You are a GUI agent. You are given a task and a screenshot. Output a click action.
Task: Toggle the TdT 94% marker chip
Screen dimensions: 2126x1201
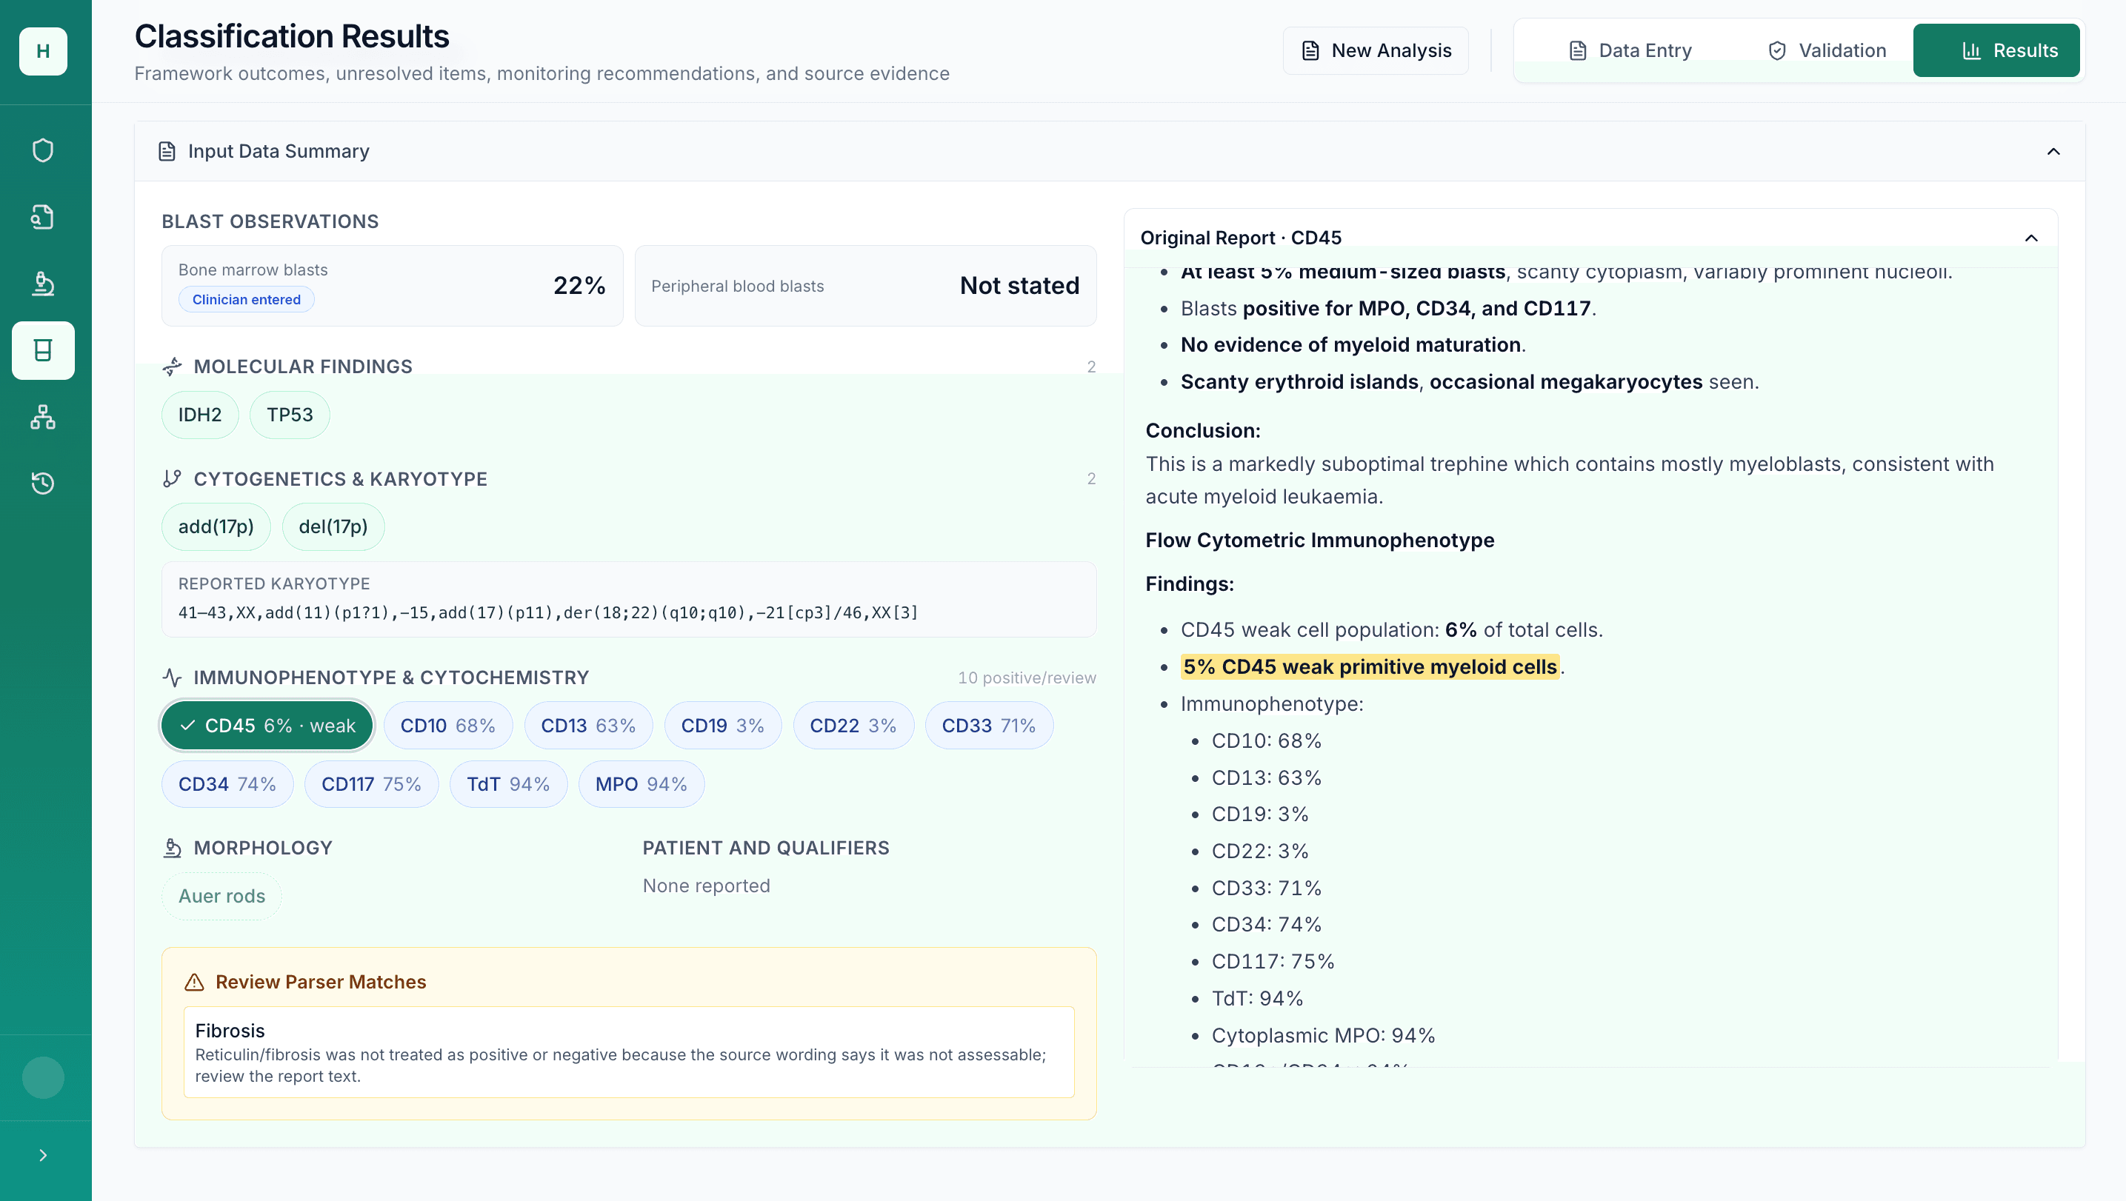[x=508, y=784]
